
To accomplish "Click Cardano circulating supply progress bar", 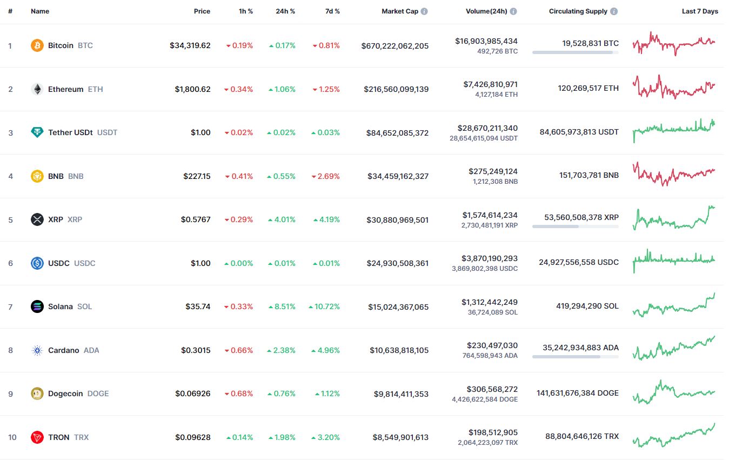I will [x=576, y=357].
